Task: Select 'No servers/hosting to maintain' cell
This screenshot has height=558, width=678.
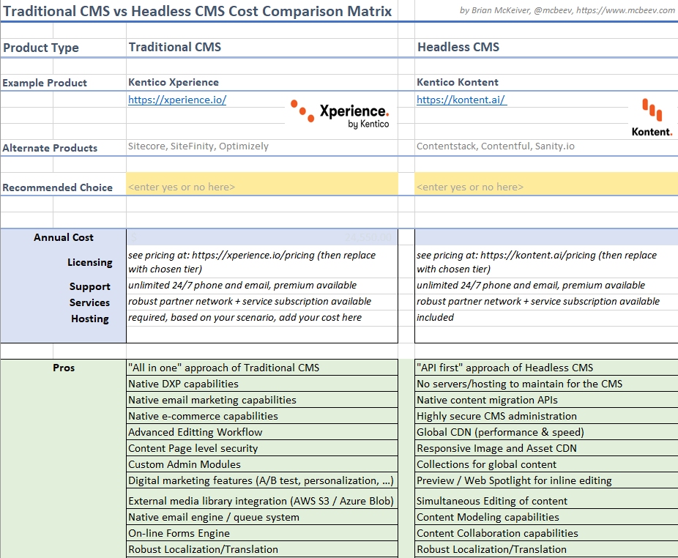Action: [x=546, y=384]
